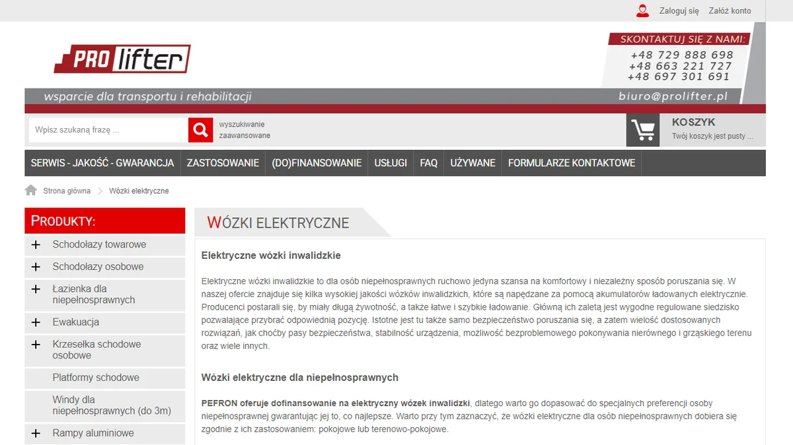Click the PROlifter logo
The width and height of the screenshot is (793, 445).
coord(122,59)
